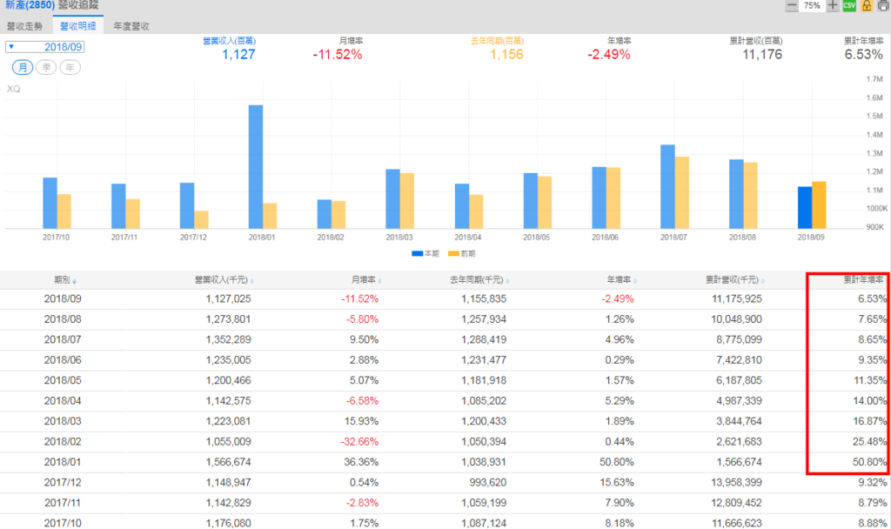
Task: Click the orange 2018/07 bar in chart
Action: point(682,192)
